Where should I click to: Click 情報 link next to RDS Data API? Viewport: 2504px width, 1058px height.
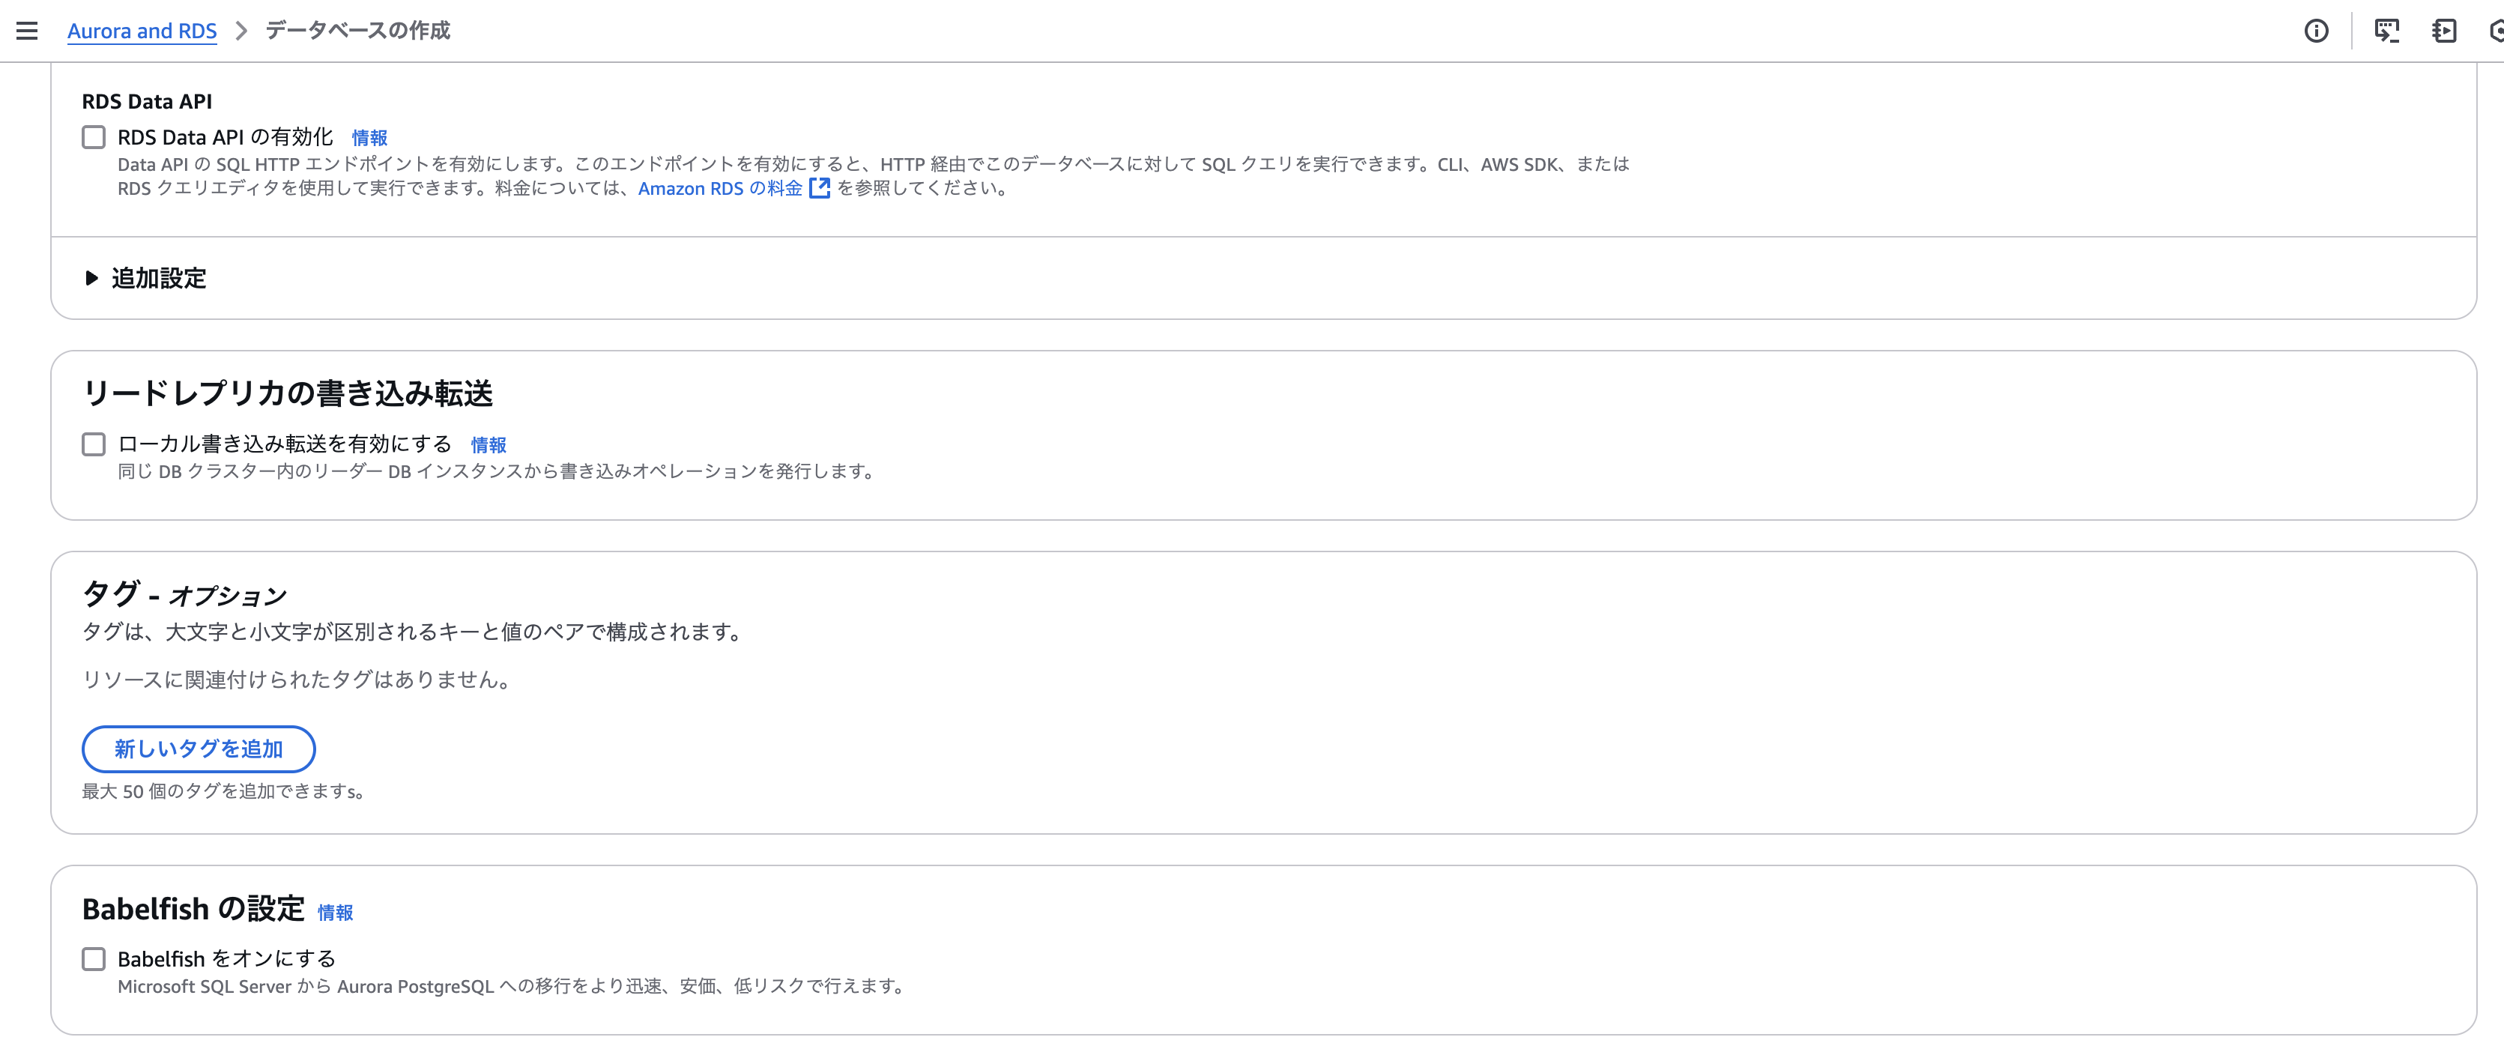coord(369,138)
